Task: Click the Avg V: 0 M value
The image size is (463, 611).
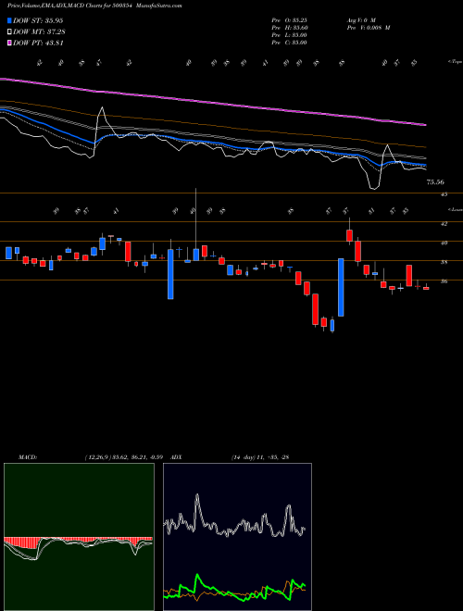Action: 360,19
